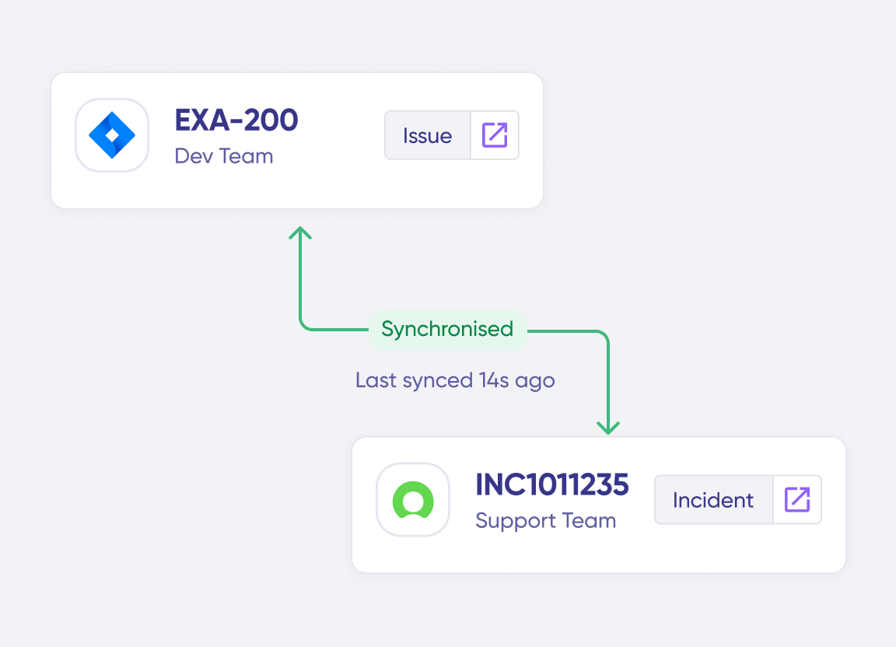This screenshot has width=896, height=647.
Task: Click the Support Team label
Action: tap(545, 521)
